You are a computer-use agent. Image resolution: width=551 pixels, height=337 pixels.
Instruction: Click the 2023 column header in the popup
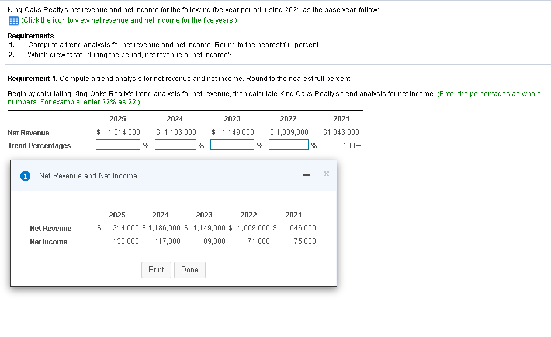(x=204, y=215)
